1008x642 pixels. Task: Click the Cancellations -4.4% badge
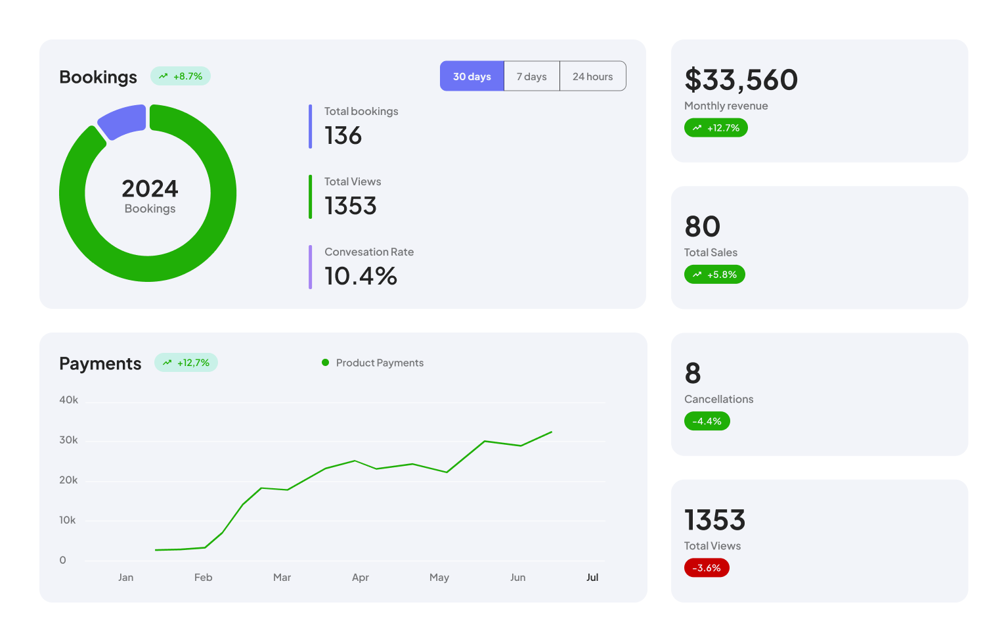coord(707,421)
